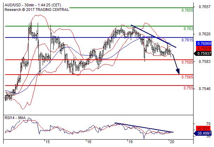Viewport: 214px width, 147px height.
Task: Click the Research 2017 TRADING CENTRAL text
Action: [37, 10]
